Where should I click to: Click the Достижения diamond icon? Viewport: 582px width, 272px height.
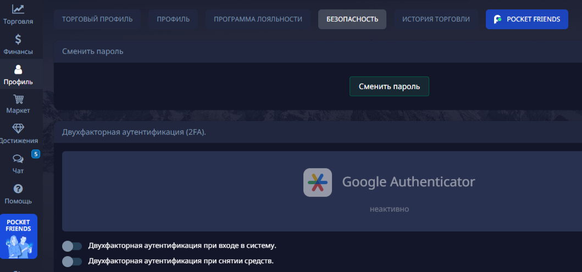pyautogui.click(x=18, y=129)
